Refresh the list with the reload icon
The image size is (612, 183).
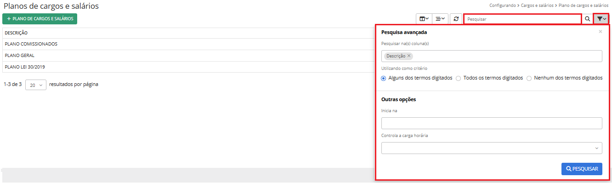(x=456, y=19)
